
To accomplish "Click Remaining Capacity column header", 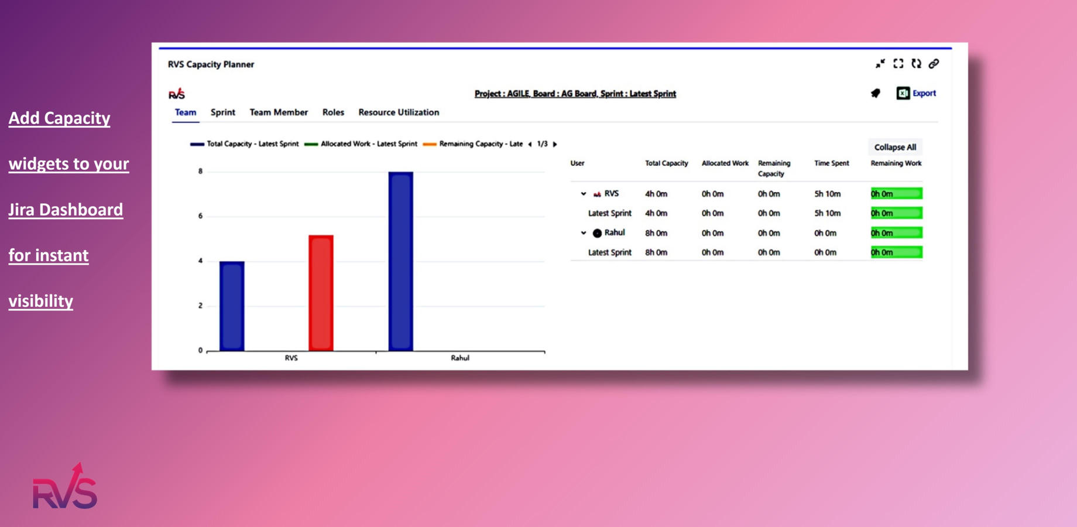I will tap(774, 169).
